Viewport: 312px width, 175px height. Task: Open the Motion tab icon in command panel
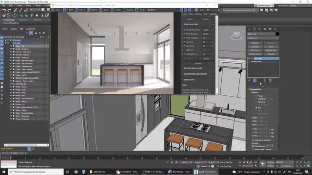265,29
